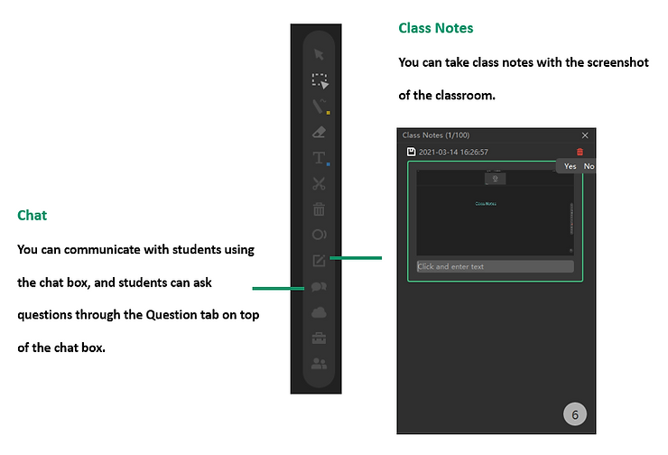Pick the pen drawing tool
Screen dimensions: 668x455
pyautogui.click(x=319, y=107)
